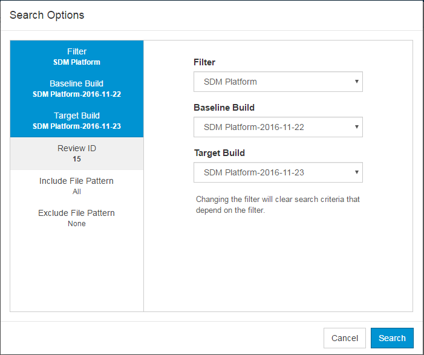This screenshot has width=424, height=355.
Task: Click SDM Platform-2016-11-22 sidebar value
Action: click(x=77, y=94)
